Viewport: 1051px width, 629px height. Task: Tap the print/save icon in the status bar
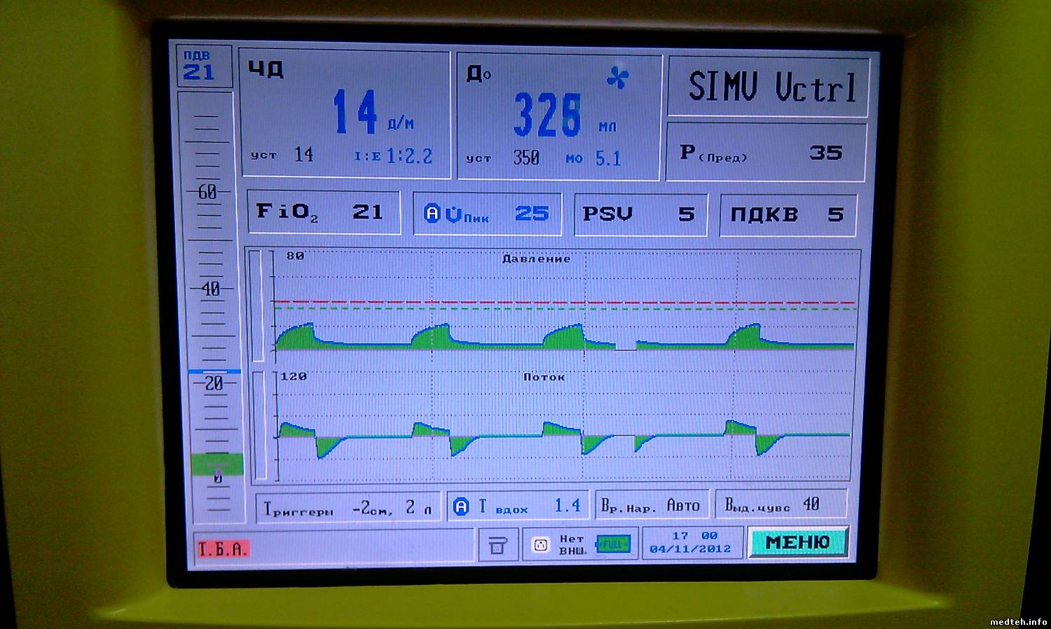coord(497,544)
